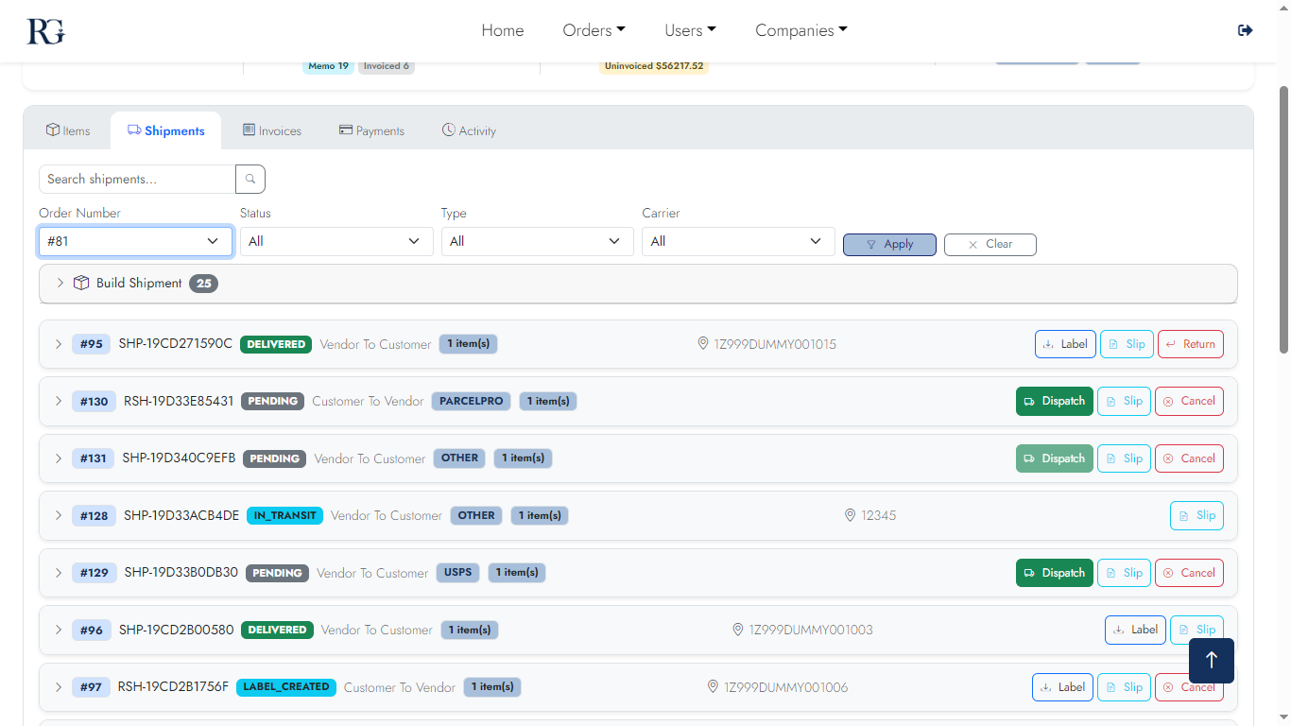The image size is (1291, 726).
Task: Expand the Build Shipment section
Action: (60, 283)
